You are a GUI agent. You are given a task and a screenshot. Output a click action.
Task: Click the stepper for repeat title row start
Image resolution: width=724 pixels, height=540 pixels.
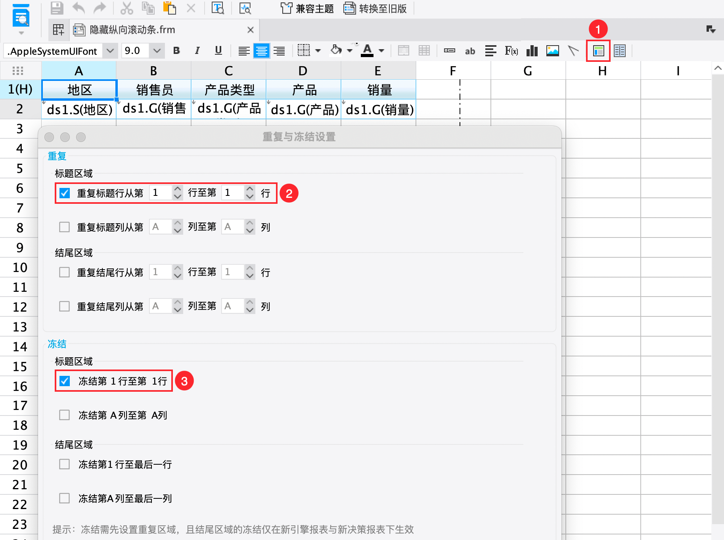(178, 193)
